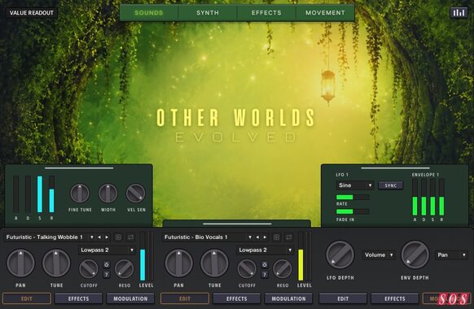Open the Pan envelope target dropdown

tap(452, 255)
